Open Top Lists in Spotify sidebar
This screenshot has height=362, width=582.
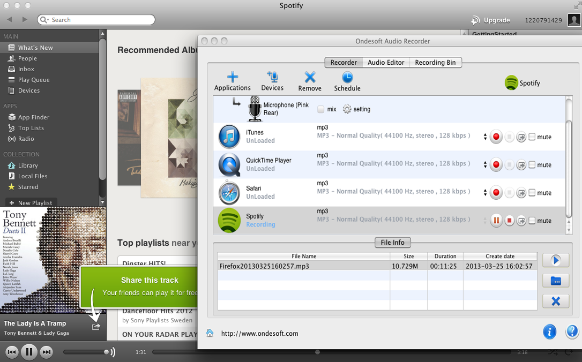pos(49,128)
